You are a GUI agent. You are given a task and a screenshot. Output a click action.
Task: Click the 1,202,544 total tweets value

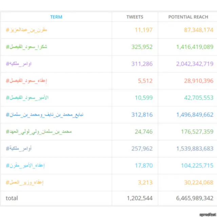click(x=139, y=198)
